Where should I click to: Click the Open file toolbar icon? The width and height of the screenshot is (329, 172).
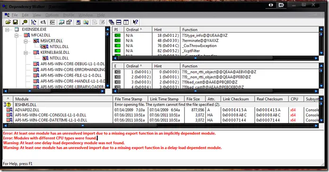click(8, 22)
